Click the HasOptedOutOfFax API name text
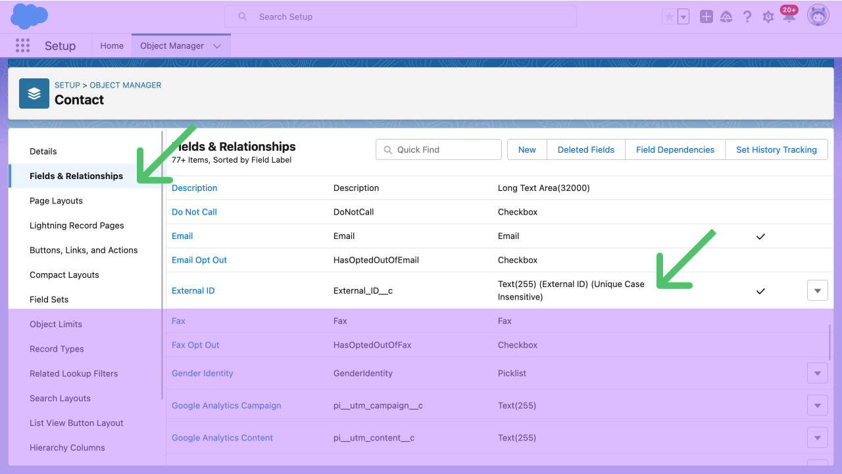The height and width of the screenshot is (474, 842). click(x=372, y=345)
